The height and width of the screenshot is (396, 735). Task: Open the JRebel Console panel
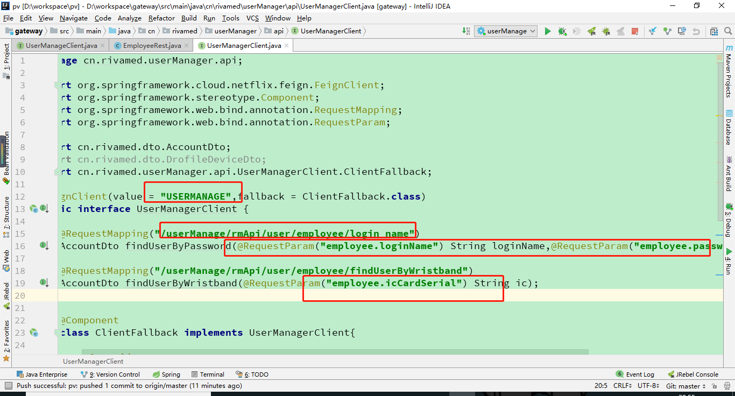click(x=693, y=374)
